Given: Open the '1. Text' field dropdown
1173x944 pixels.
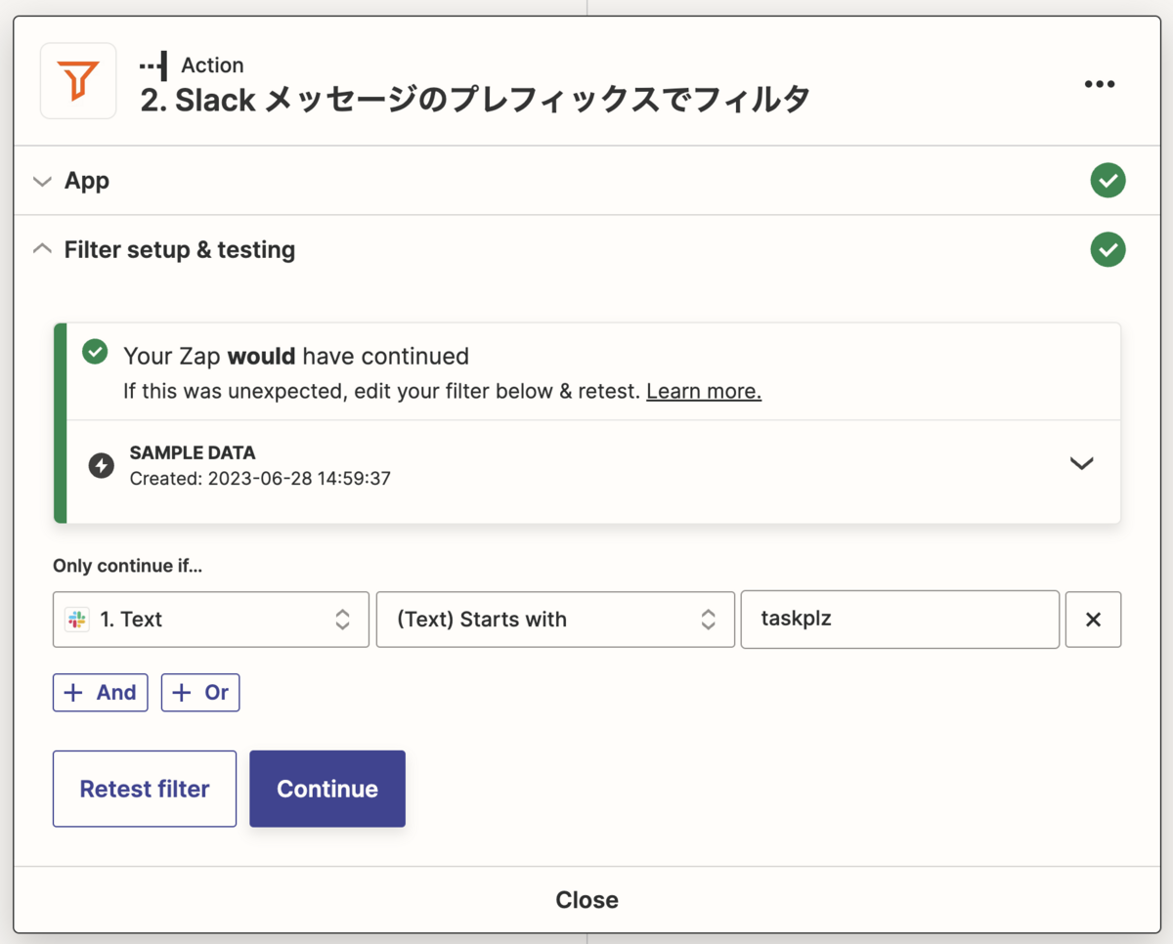Looking at the screenshot, I should coord(211,620).
